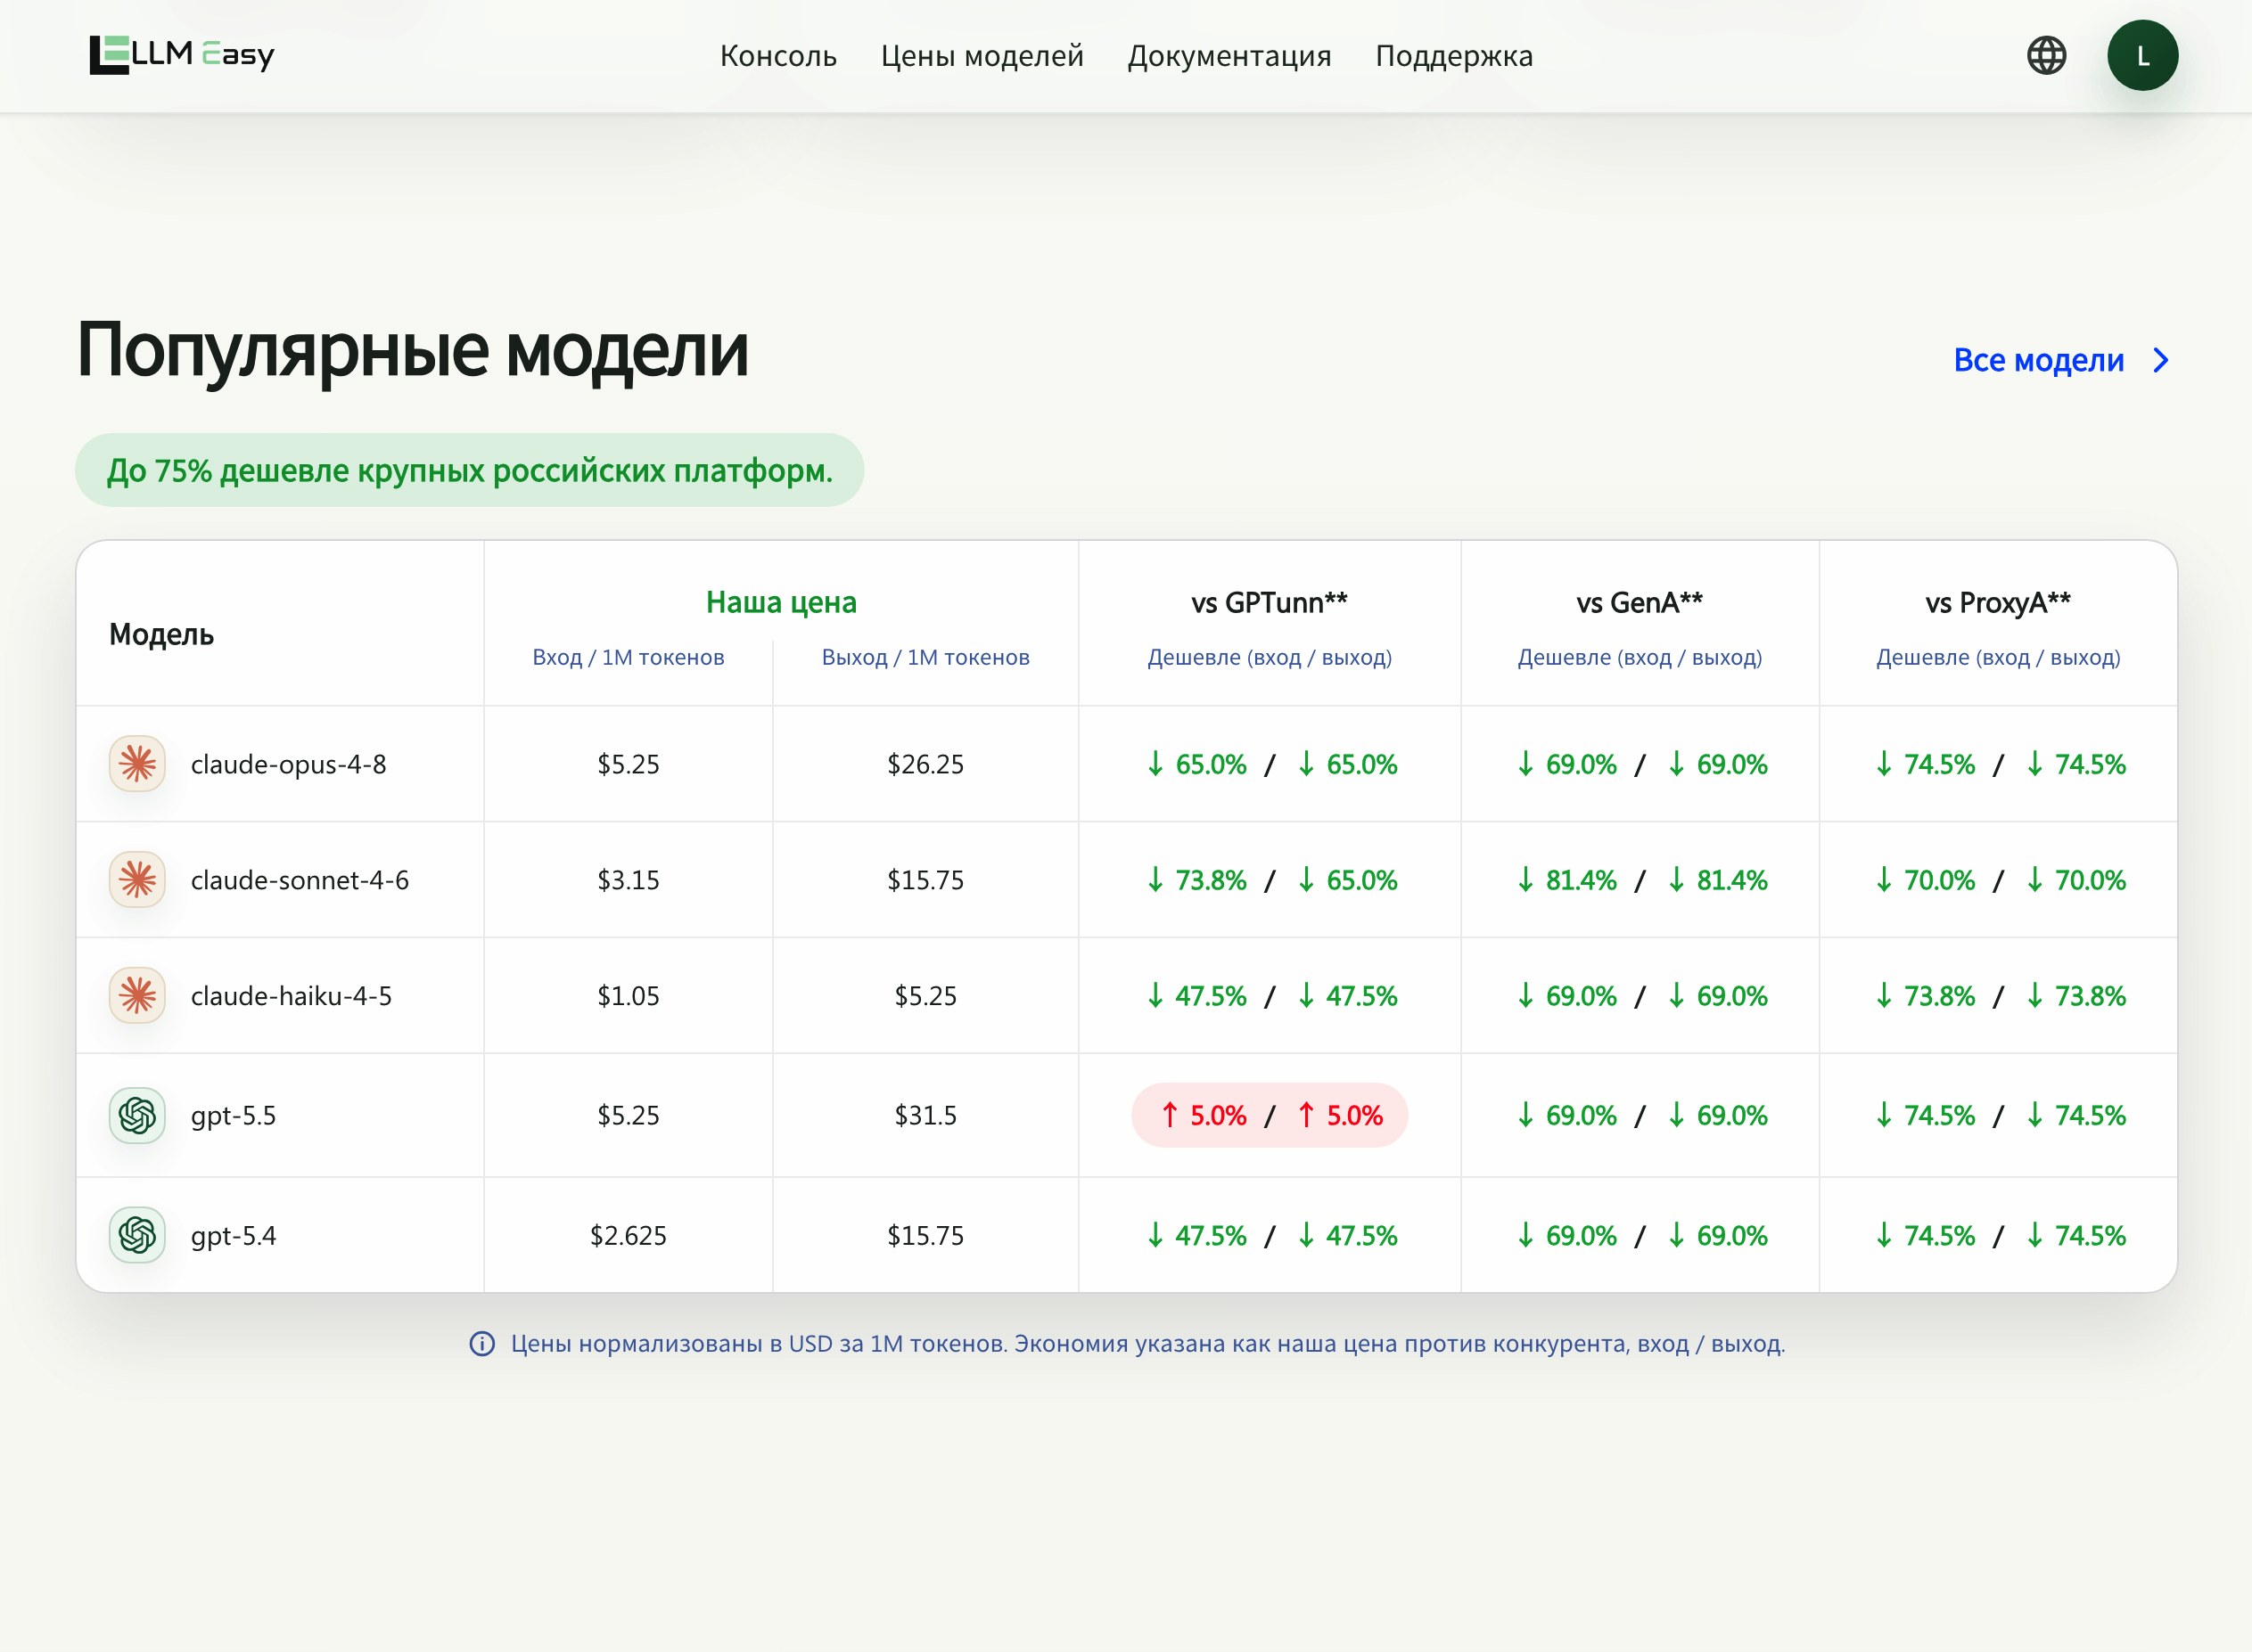Click the info icon beside price note
The width and height of the screenshot is (2252, 1652).
482,1344
